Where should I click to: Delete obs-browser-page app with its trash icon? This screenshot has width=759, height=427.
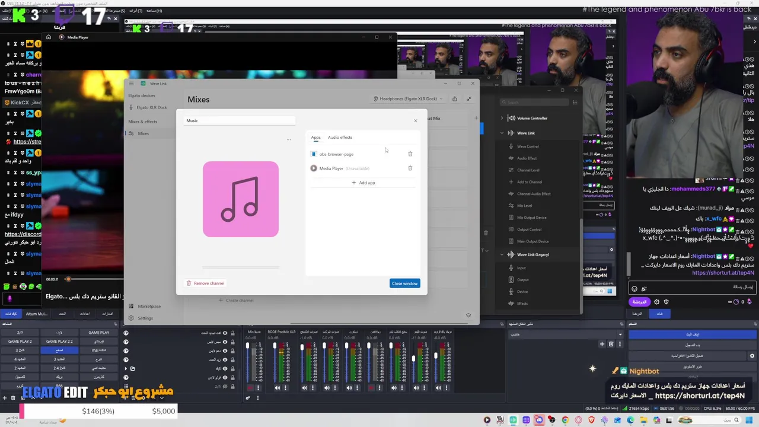tap(410, 154)
